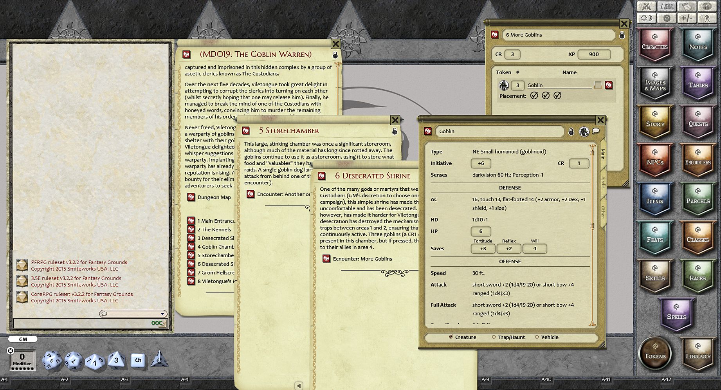Click the Initiative +6 field
The width and height of the screenshot is (721, 390).
click(481, 163)
